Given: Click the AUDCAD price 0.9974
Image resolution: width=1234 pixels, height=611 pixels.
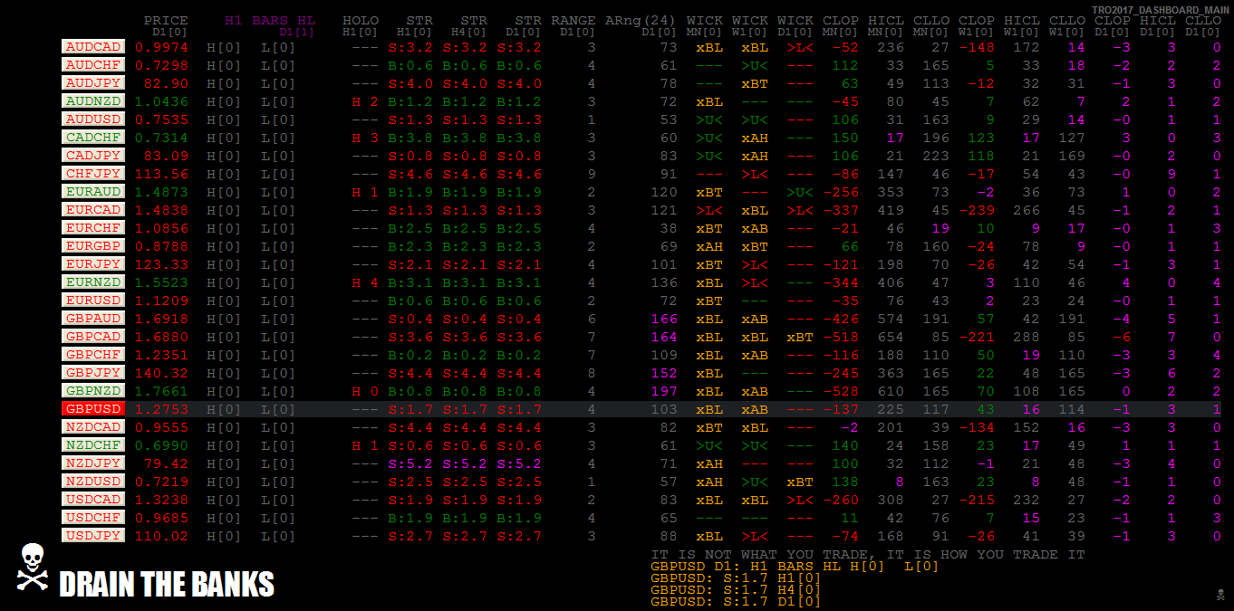Looking at the screenshot, I should 161,47.
